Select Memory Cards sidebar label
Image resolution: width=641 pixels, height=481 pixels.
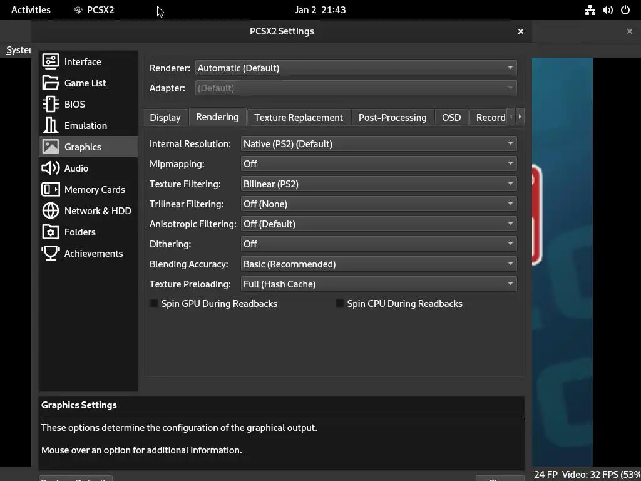(95, 189)
